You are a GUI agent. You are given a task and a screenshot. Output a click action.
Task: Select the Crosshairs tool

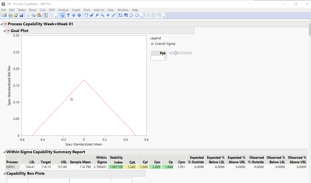(108, 15)
